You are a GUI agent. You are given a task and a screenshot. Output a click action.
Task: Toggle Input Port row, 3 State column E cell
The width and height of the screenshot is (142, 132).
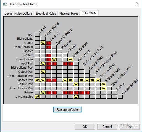[65, 64]
